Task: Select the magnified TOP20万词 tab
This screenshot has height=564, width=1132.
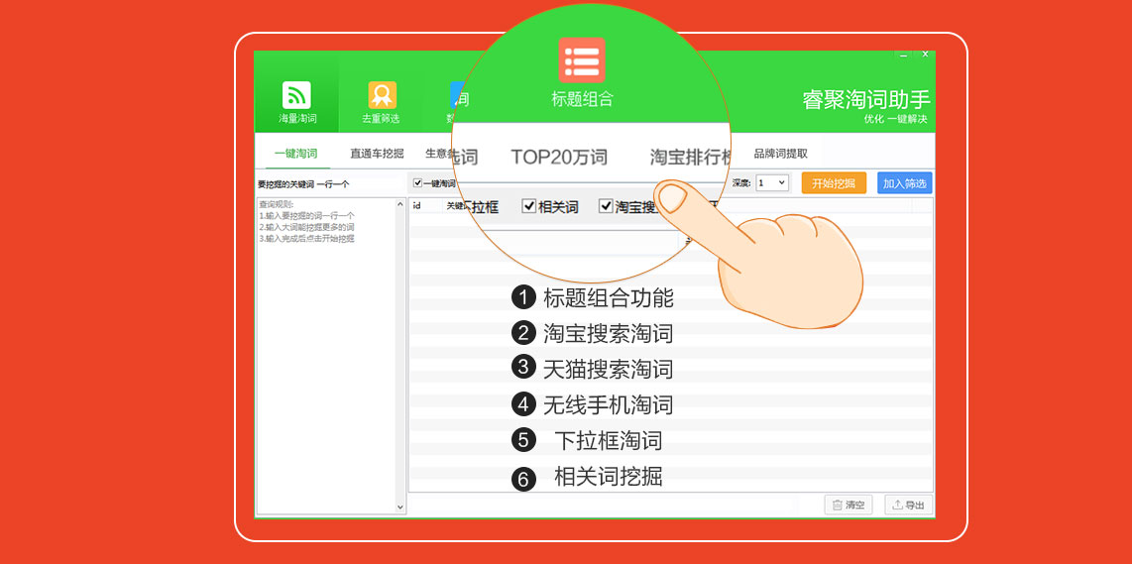Action: (559, 157)
